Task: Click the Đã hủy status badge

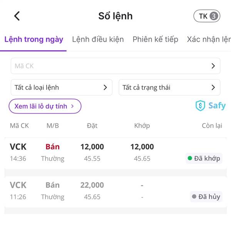Action: pyautogui.click(x=206, y=197)
